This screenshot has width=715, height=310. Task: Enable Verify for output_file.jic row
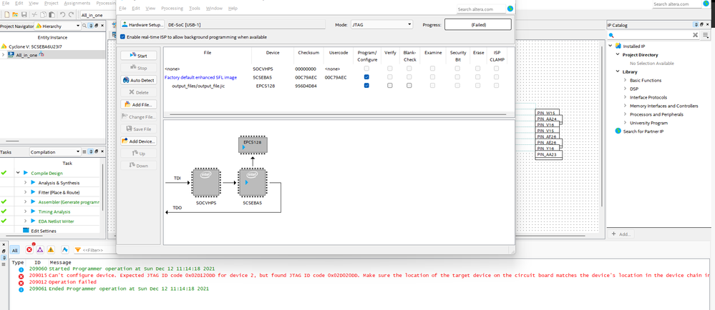pos(390,86)
